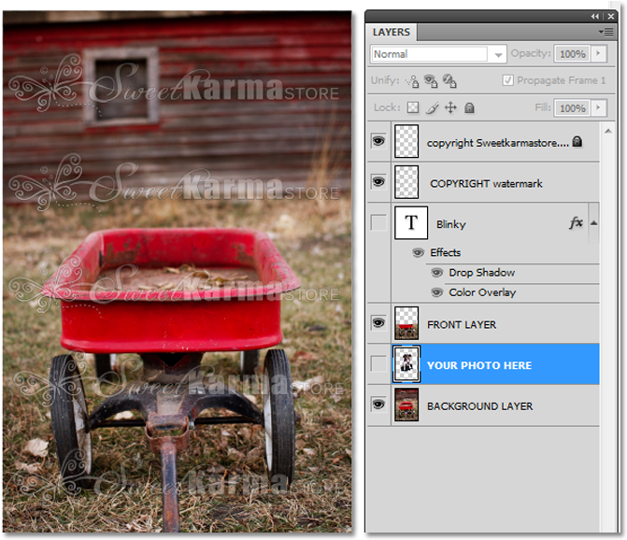Open the Fill slider arrow
Screen dimensions: 627x540
pyautogui.click(x=598, y=107)
